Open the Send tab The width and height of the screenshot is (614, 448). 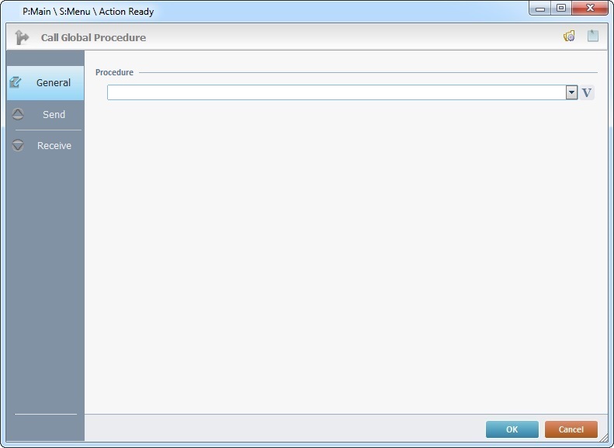(x=54, y=114)
